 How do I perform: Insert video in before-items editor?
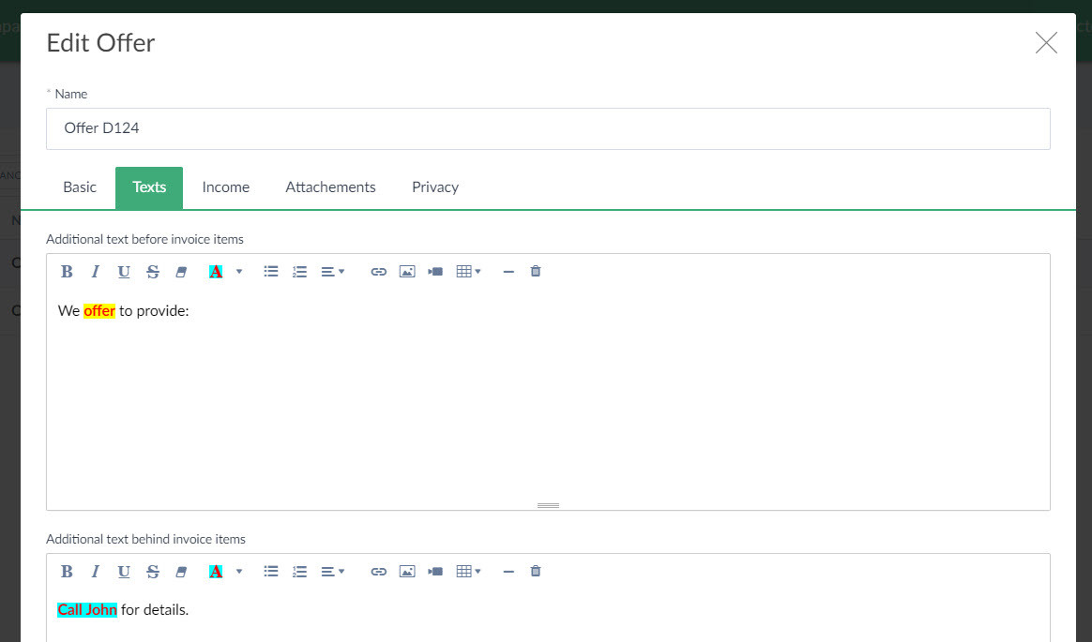tap(435, 271)
